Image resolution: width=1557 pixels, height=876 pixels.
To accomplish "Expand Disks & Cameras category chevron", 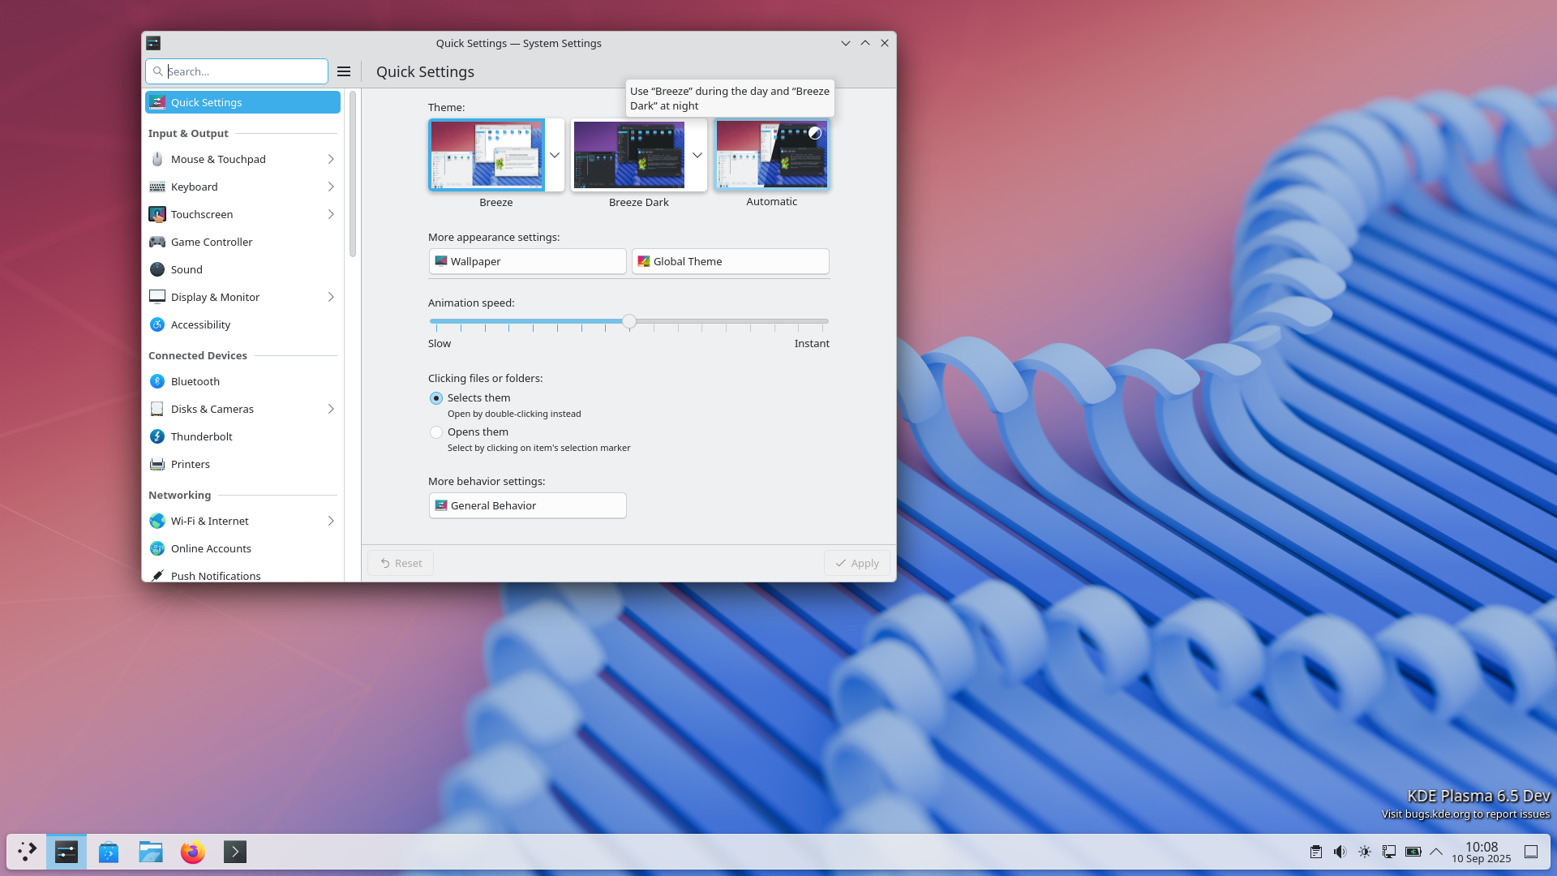I will (x=331, y=409).
